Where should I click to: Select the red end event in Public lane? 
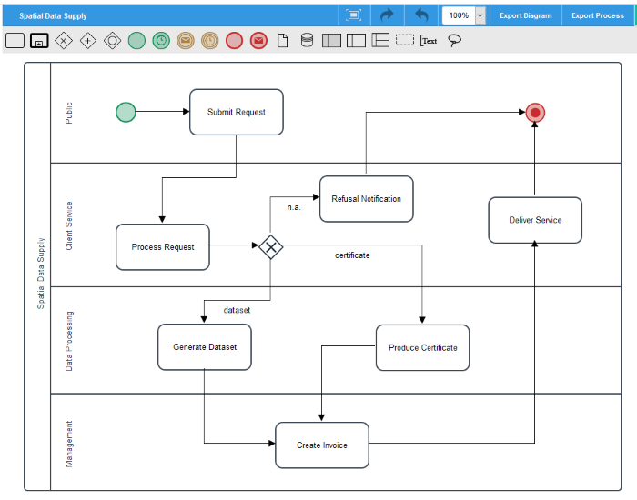coord(535,113)
